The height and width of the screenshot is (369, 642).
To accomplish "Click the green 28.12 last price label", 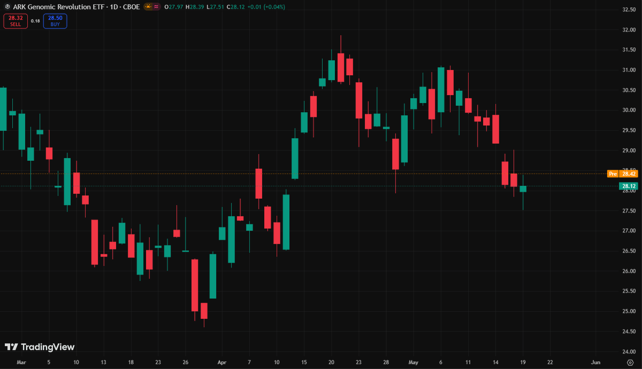I will (x=628, y=186).
